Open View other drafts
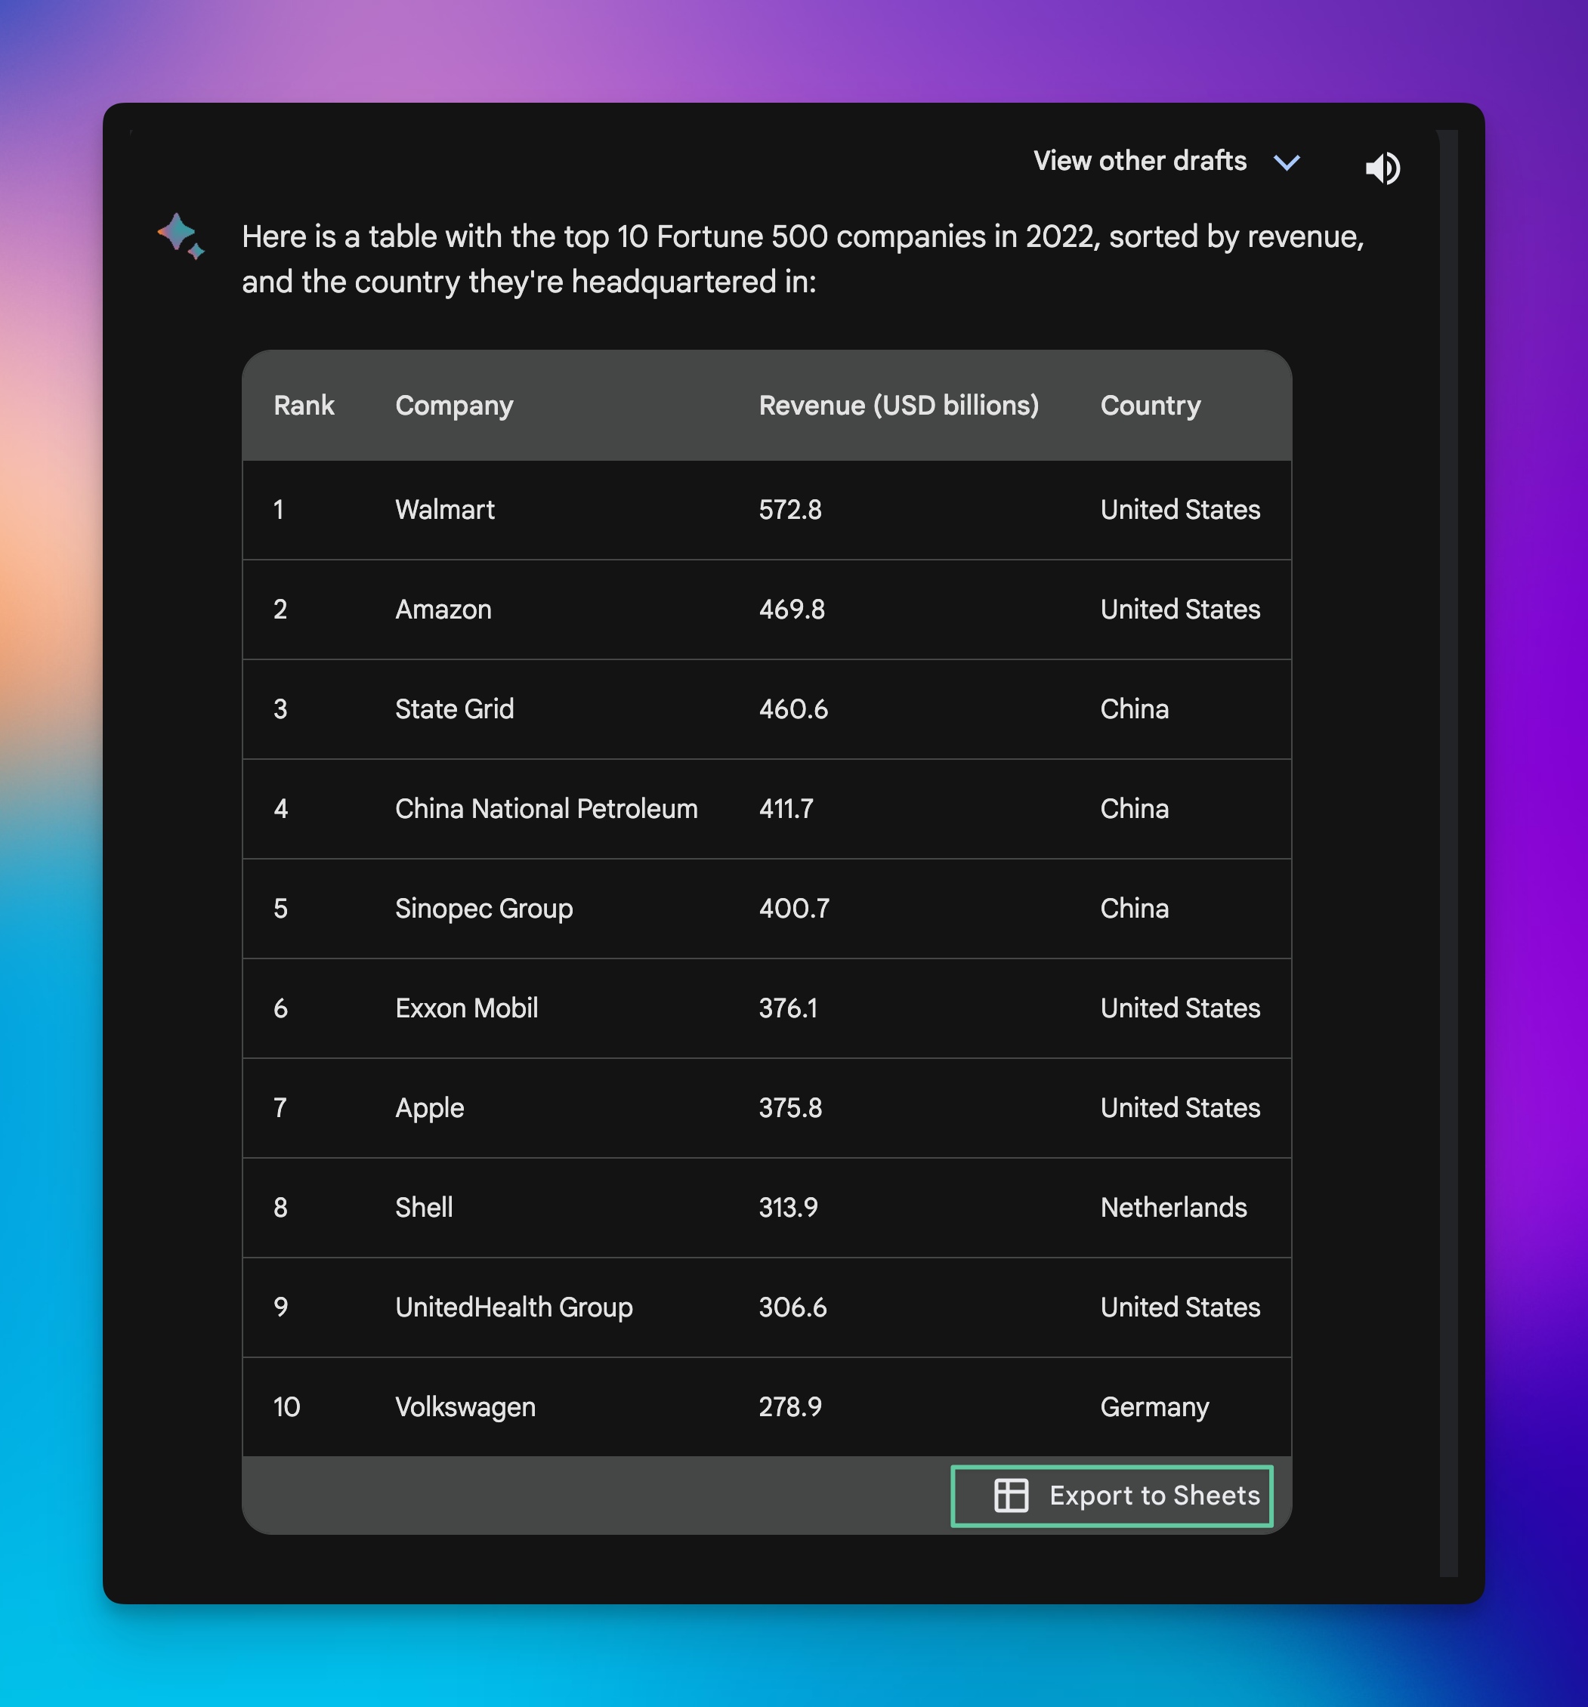 (1140, 161)
